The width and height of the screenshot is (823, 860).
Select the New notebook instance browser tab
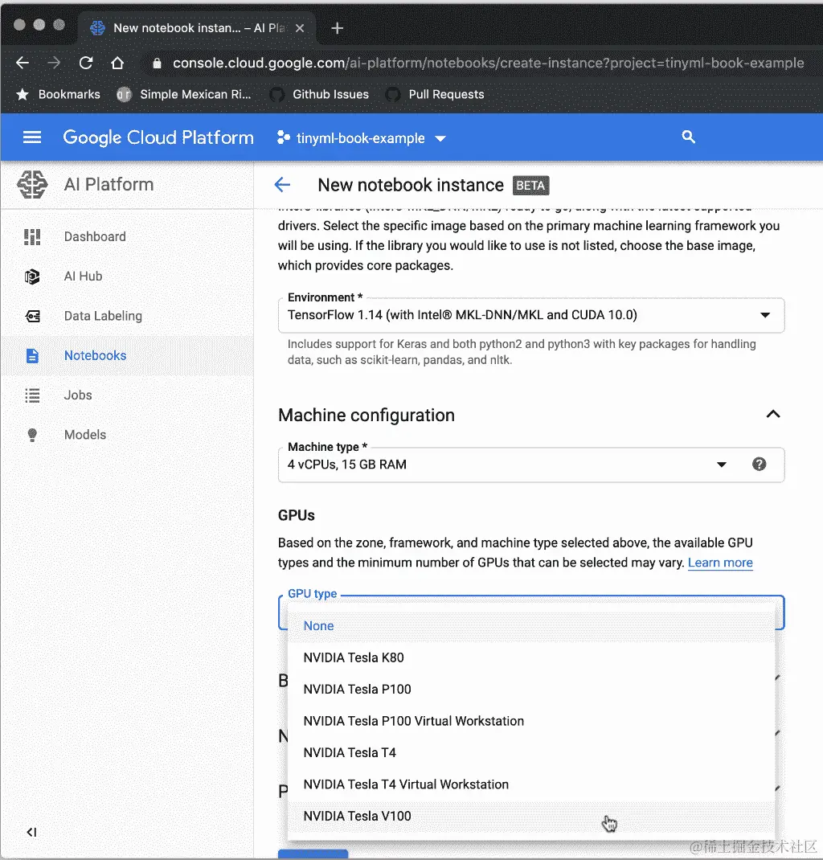198,28
